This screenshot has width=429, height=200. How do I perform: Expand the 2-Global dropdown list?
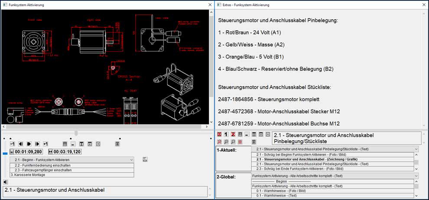pos(416,176)
